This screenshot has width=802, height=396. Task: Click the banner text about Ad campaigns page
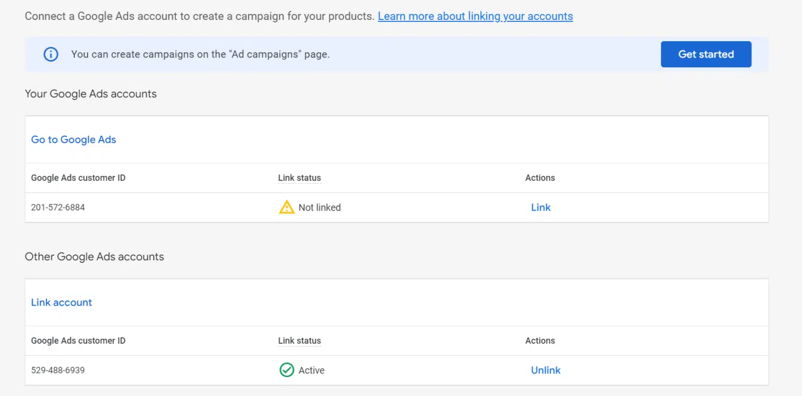[x=200, y=54]
